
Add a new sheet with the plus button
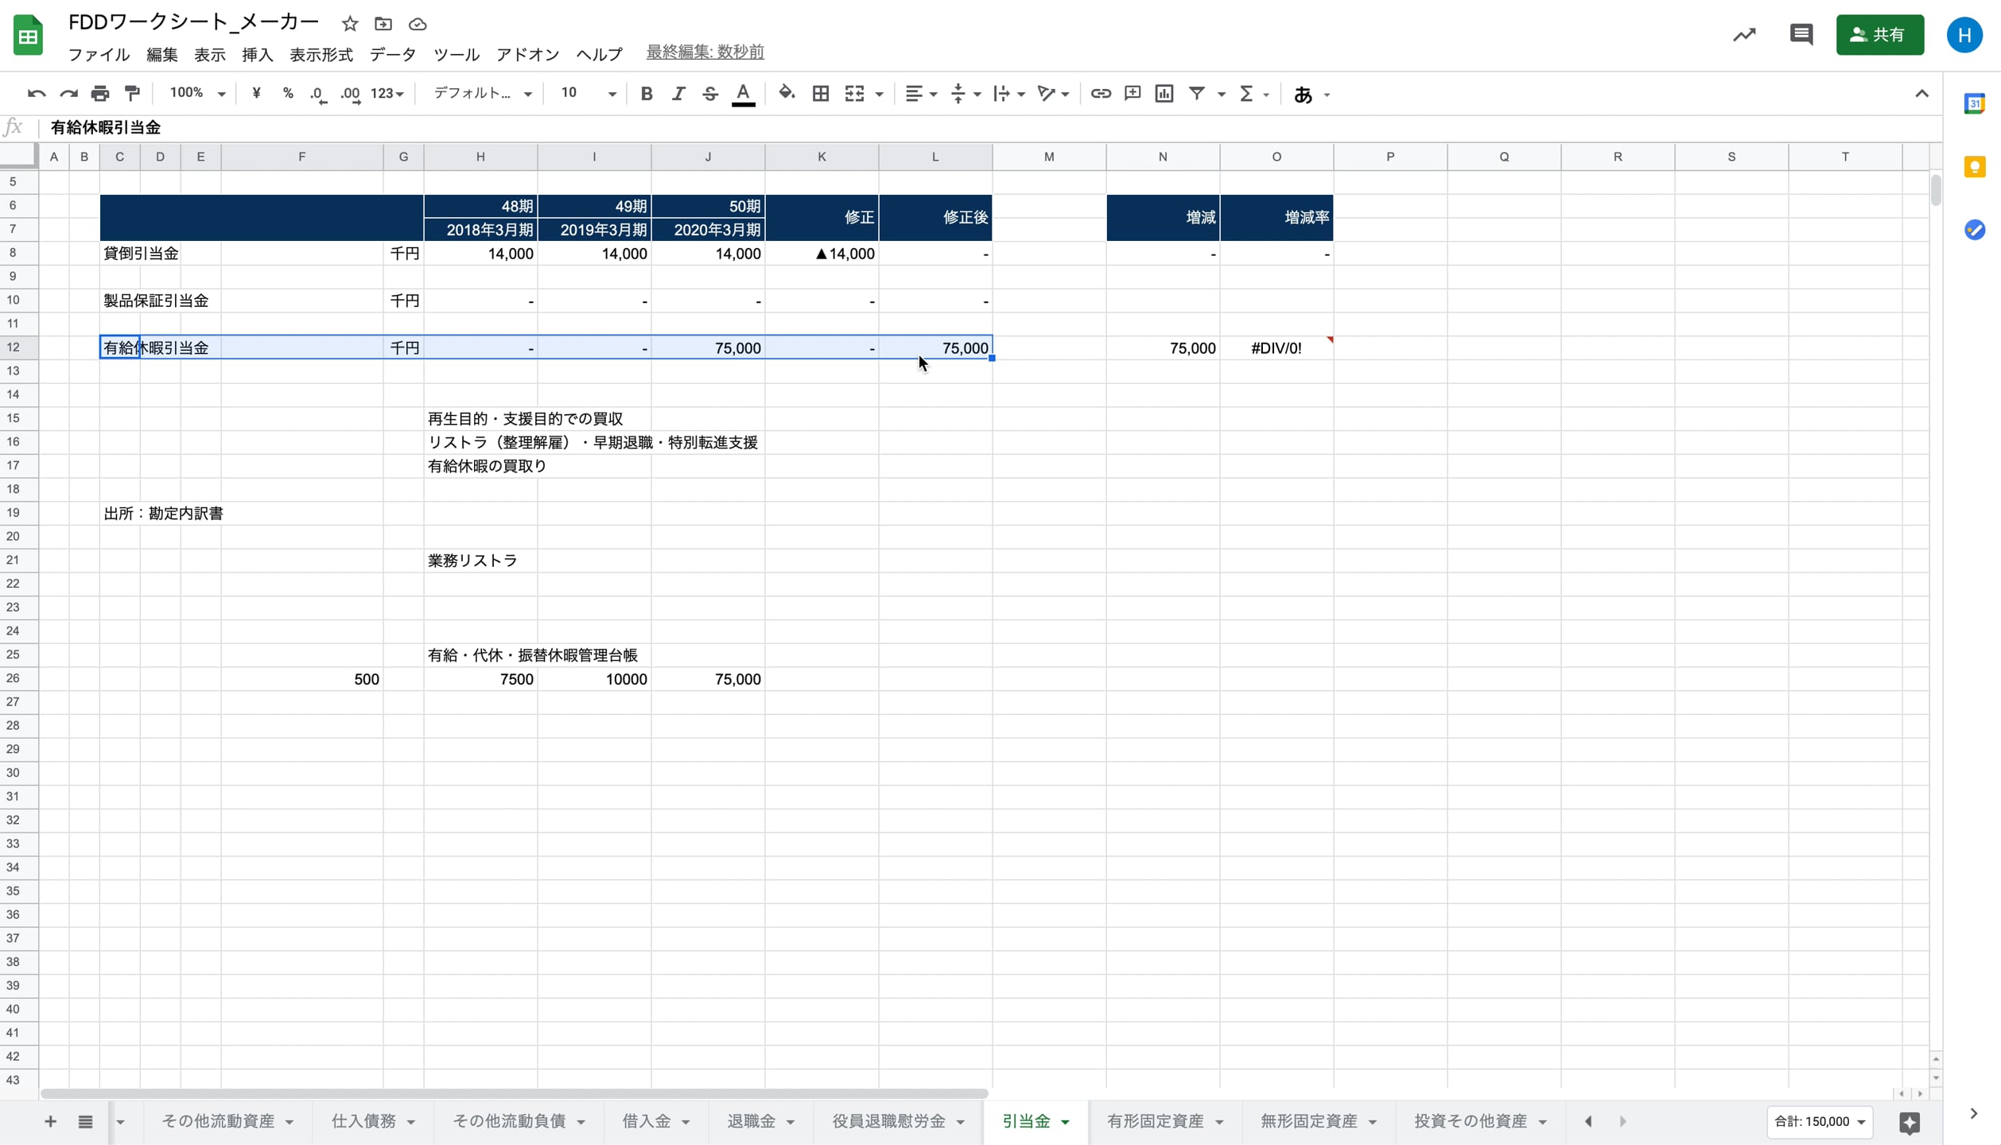[49, 1121]
